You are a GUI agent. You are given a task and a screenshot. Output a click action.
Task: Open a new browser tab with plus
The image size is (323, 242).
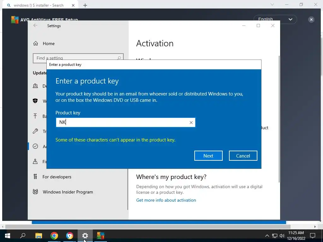point(85,5)
